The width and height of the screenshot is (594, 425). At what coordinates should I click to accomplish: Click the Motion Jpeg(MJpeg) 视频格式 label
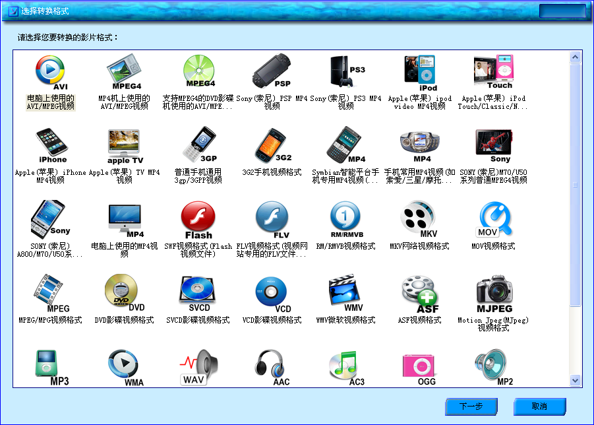494,324
